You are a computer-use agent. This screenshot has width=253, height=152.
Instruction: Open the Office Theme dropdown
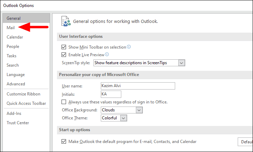click(123, 118)
